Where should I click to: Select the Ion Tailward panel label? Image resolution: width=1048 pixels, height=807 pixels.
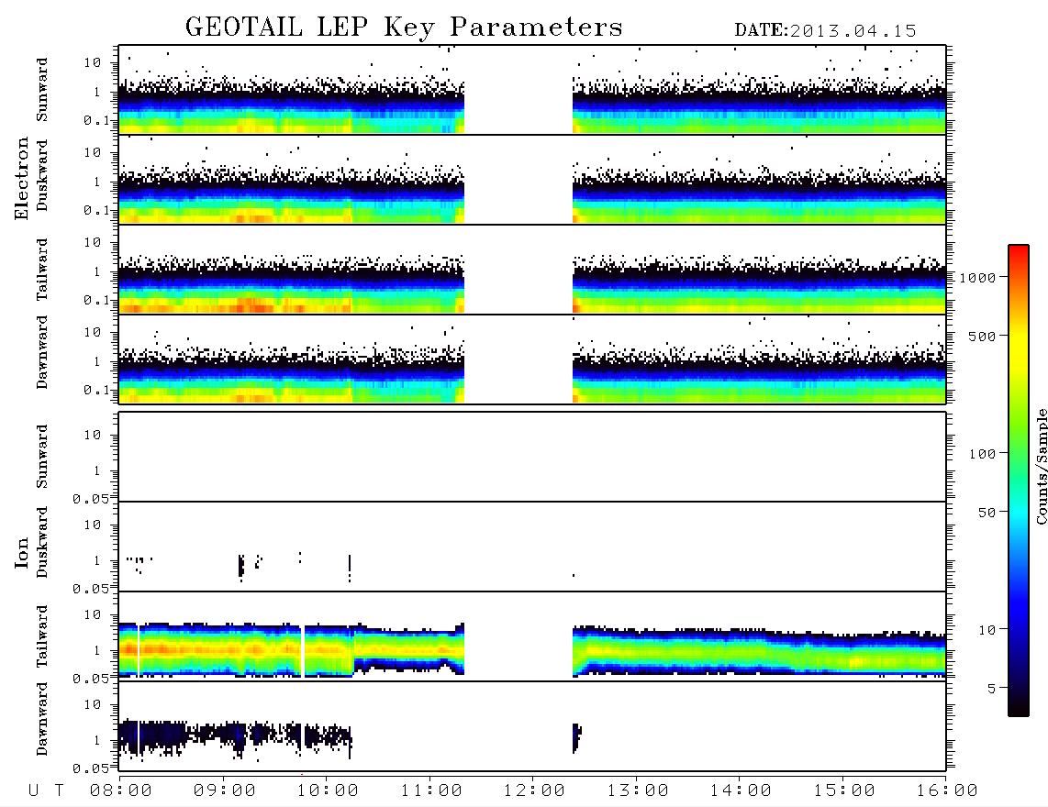[x=42, y=636]
